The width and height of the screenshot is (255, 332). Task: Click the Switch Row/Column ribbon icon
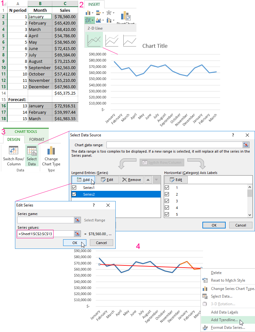click(x=13, y=152)
